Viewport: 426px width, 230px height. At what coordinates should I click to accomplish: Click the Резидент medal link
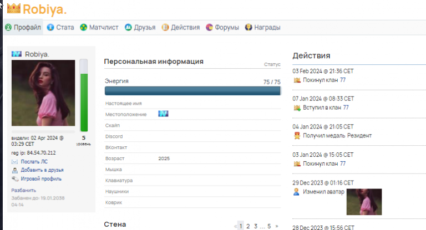[359, 135]
